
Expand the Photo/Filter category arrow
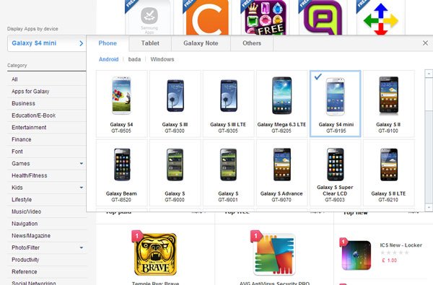point(82,247)
